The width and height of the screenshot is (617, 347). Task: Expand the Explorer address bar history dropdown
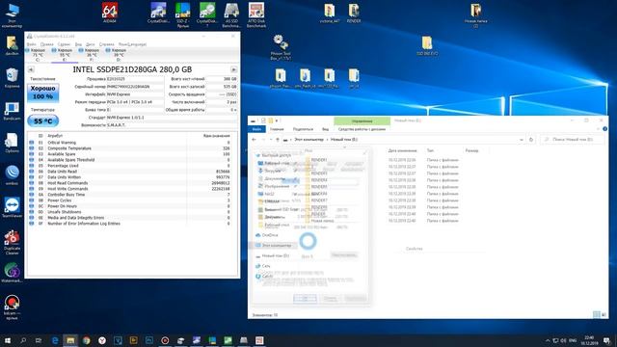[x=522, y=140]
